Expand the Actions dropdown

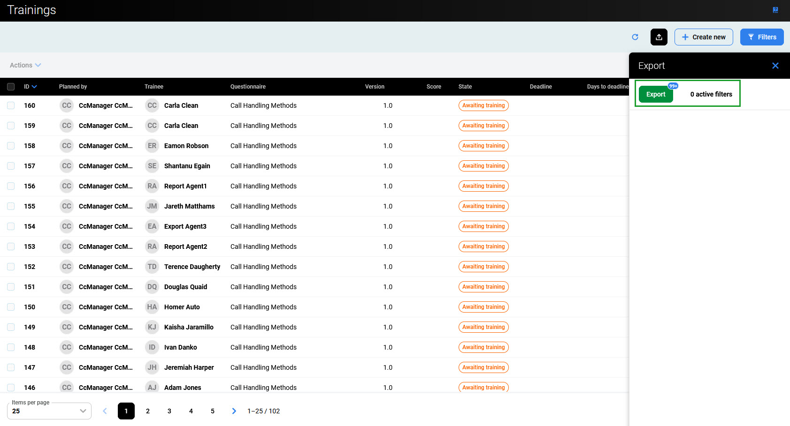coord(25,65)
